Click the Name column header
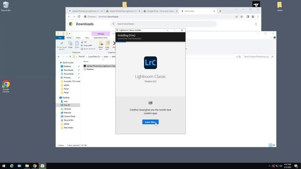Screen dimensions: 301x169 (86, 61)
